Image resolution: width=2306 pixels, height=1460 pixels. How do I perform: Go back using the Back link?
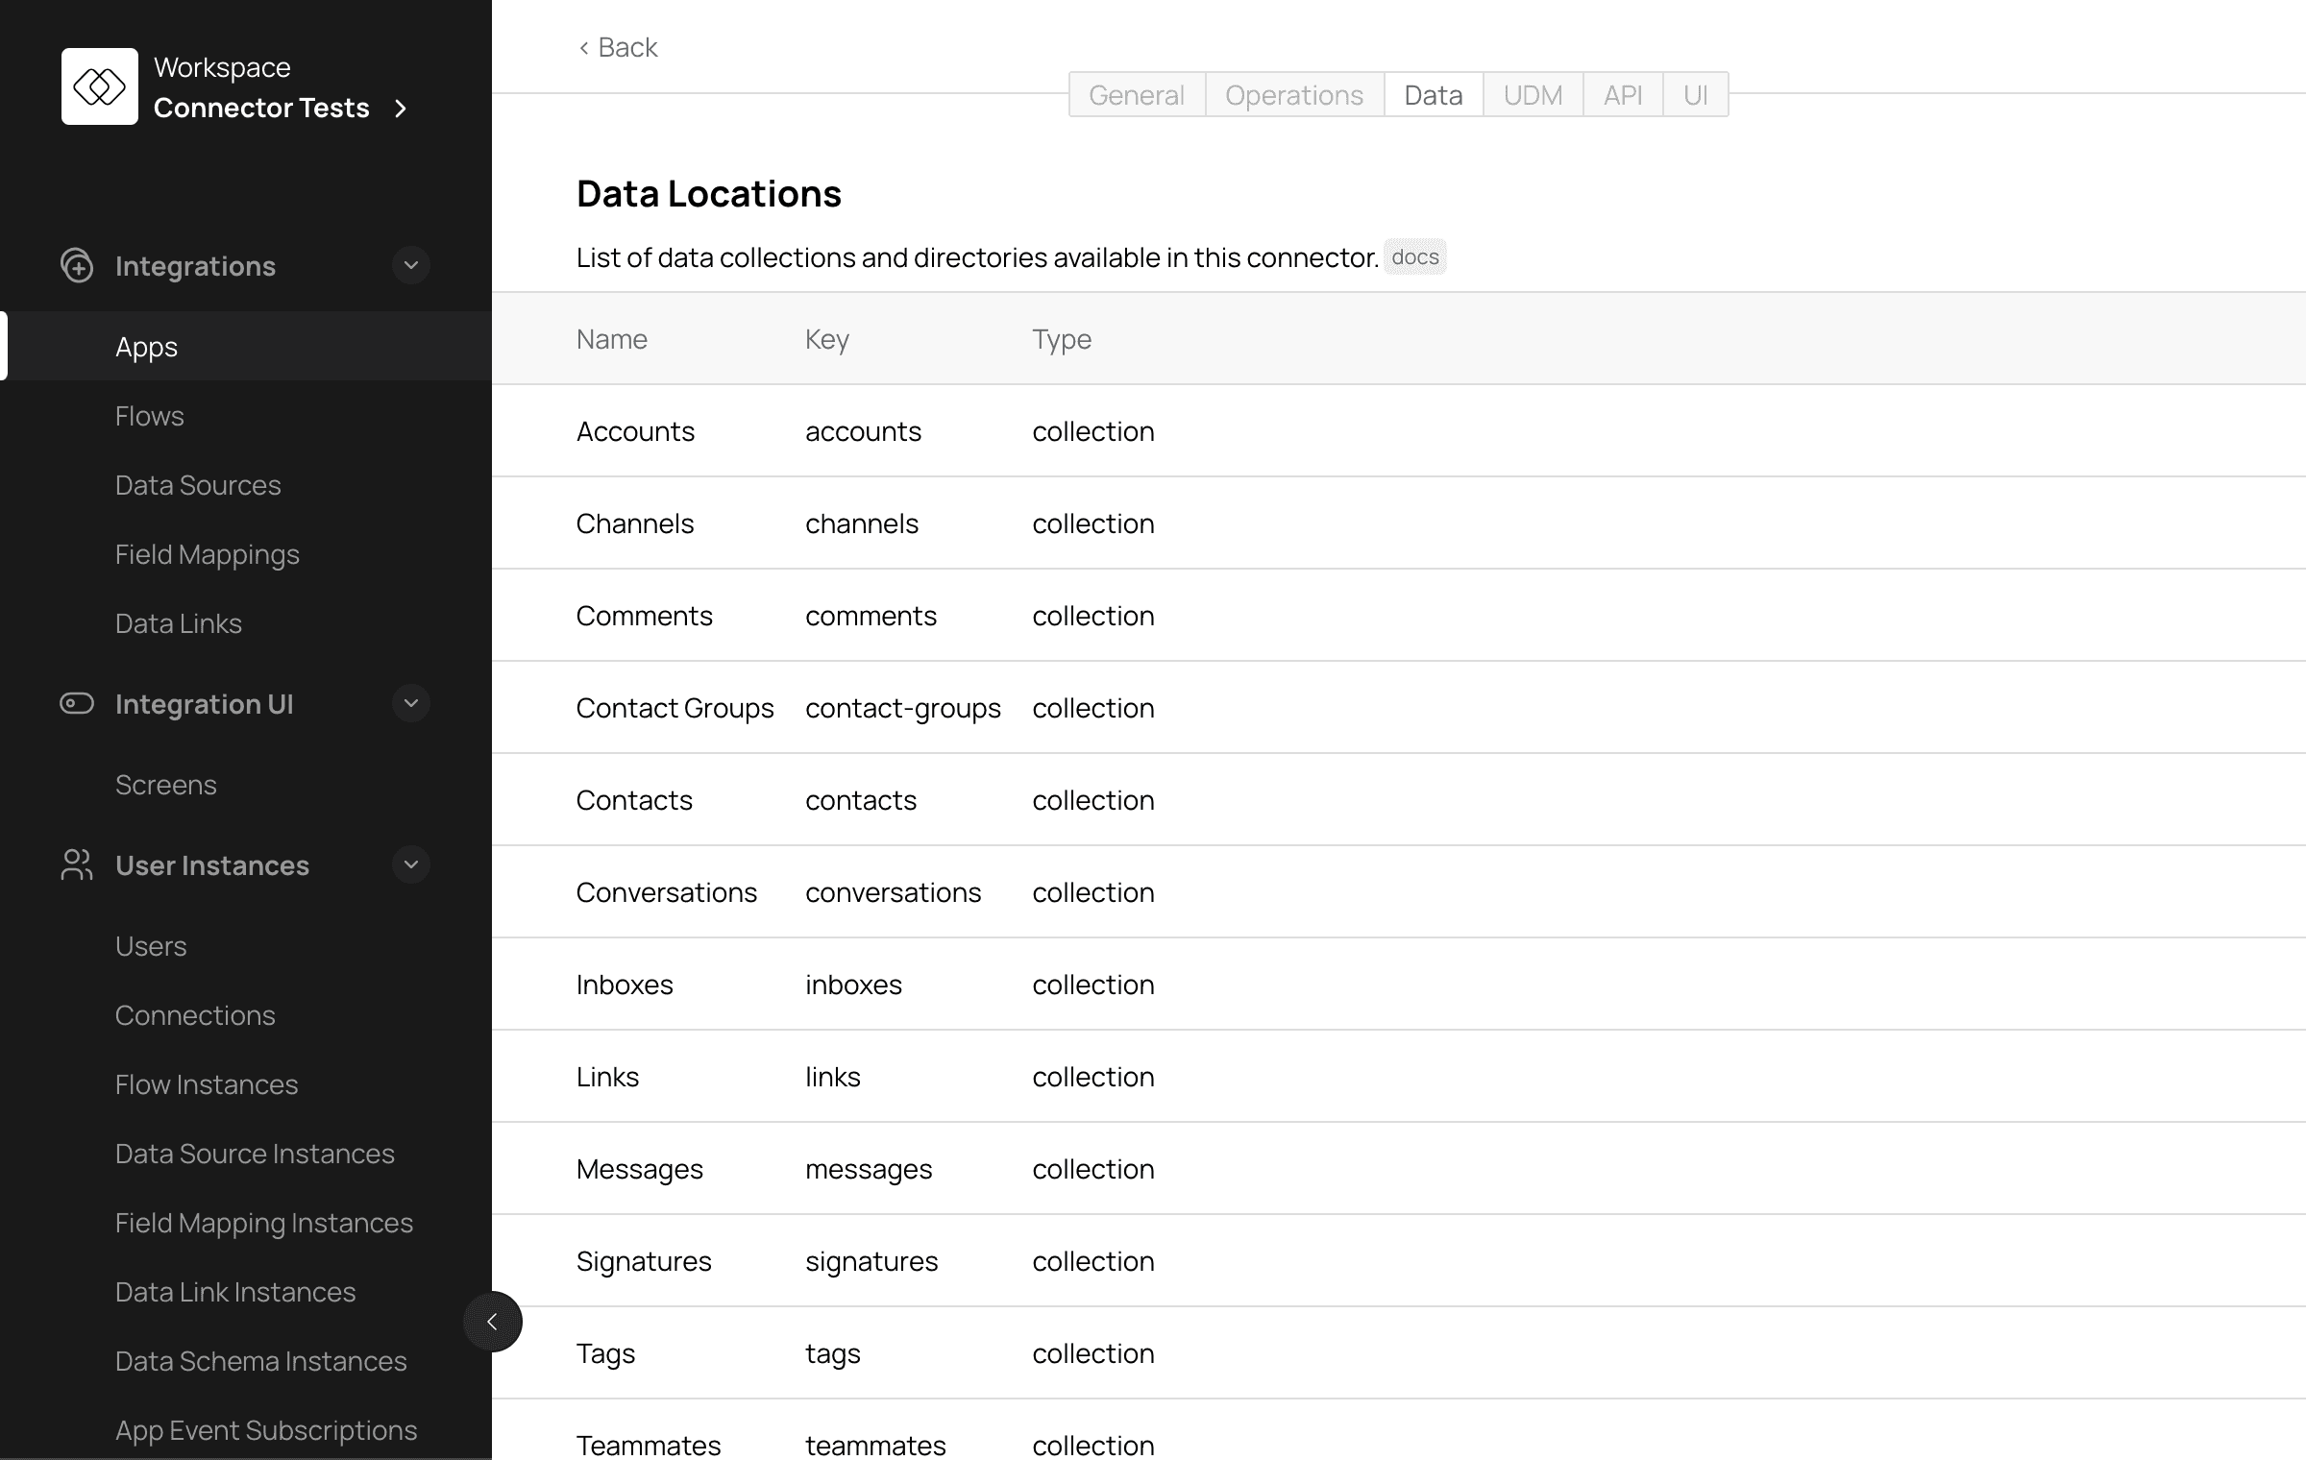coord(618,47)
